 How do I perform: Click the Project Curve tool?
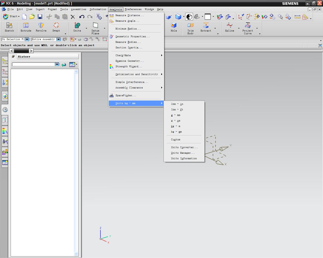tap(248, 28)
